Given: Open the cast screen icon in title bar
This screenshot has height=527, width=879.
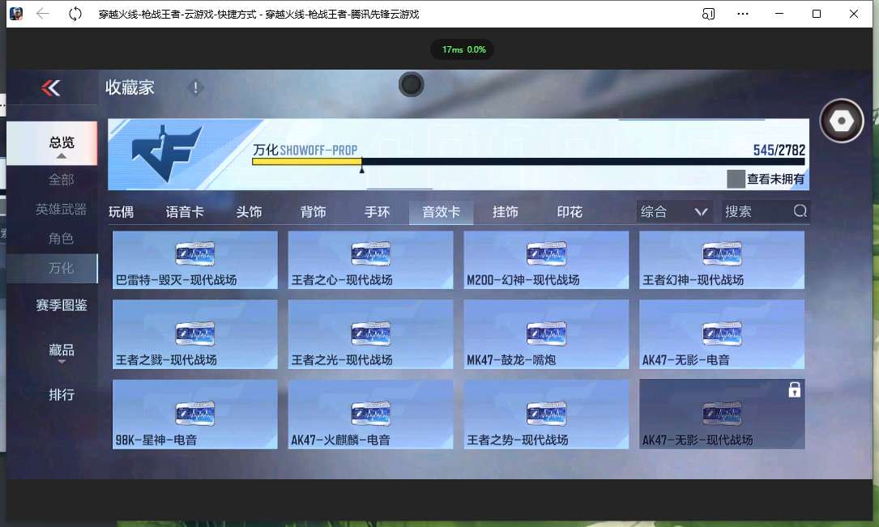Looking at the screenshot, I should click(x=708, y=14).
